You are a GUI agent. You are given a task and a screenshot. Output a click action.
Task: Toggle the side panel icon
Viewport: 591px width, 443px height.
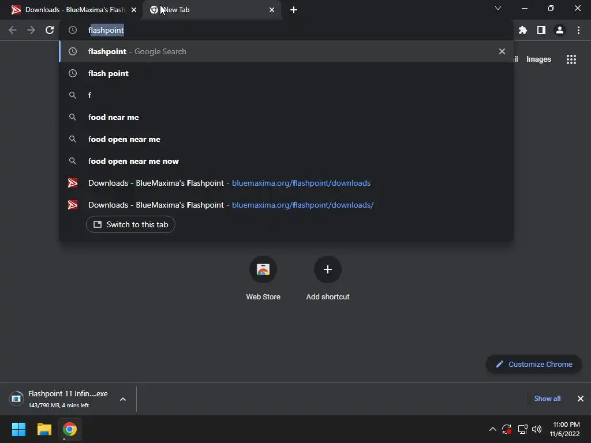(x=541, y=30)
